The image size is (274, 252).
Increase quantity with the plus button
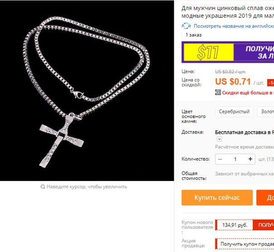[x=250, y=159]
